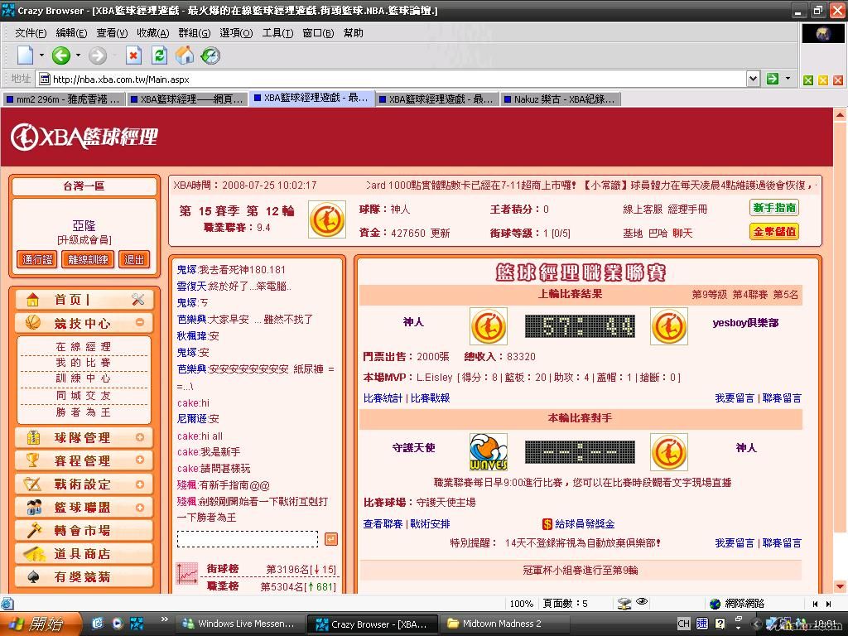This screenshot has height=636, width=848.
Task: Click the Stop loading icon
Action: (x=133, y=55)
